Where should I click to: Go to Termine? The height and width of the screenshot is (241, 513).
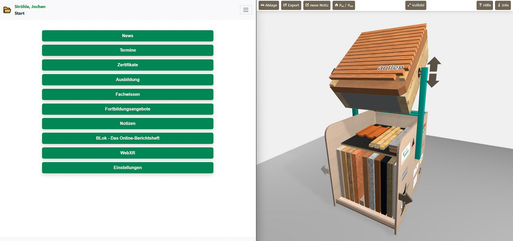click(127, 50)
